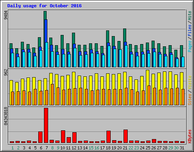
Task: Click day label 29 on x-axis
Action: pos(171,148)
